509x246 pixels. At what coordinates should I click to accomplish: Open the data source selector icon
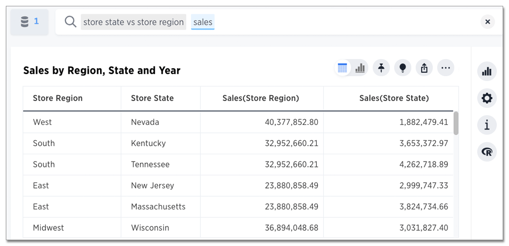point(29,22)
